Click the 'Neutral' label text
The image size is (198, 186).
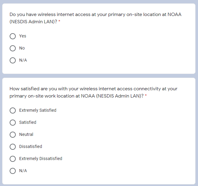[26, 135]
